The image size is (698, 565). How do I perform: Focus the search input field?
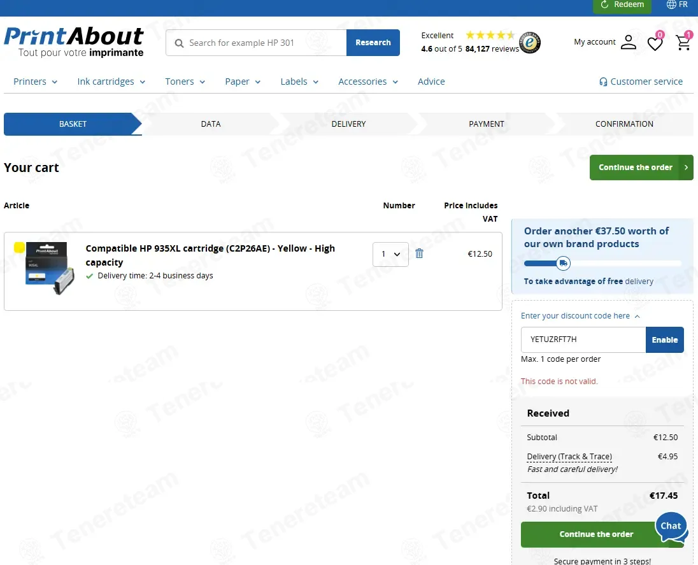256,43
